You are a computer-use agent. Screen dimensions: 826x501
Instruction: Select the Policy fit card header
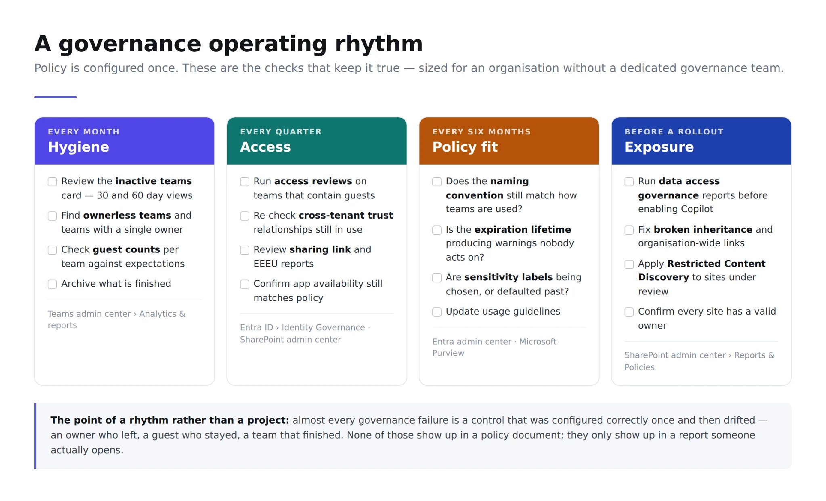click(509, 141)
